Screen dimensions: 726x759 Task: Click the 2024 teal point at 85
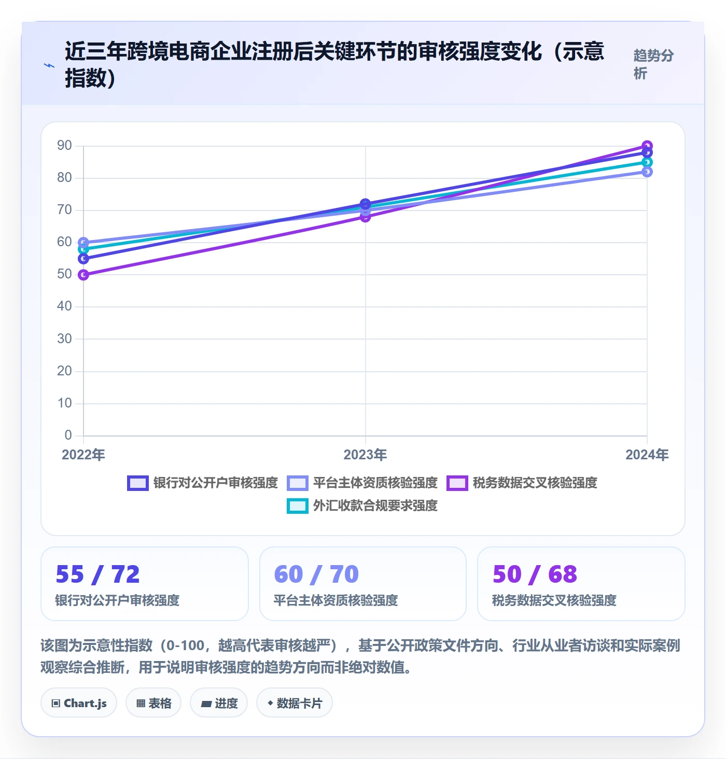click(x=647, y=162)
